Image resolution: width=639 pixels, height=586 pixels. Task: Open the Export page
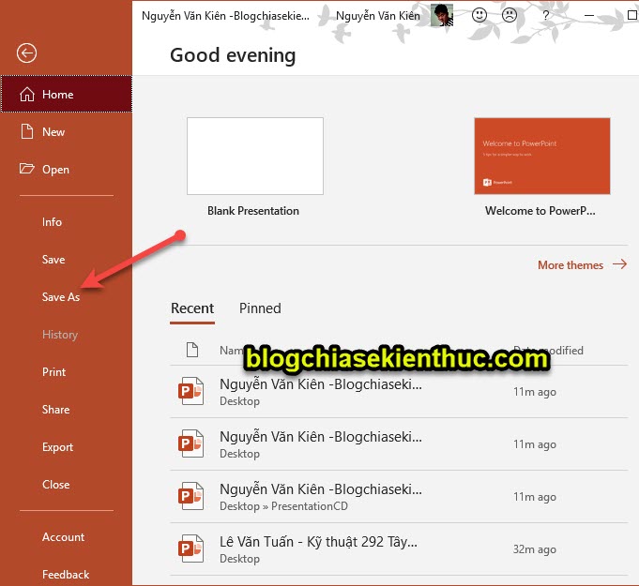tap(57, 447)
